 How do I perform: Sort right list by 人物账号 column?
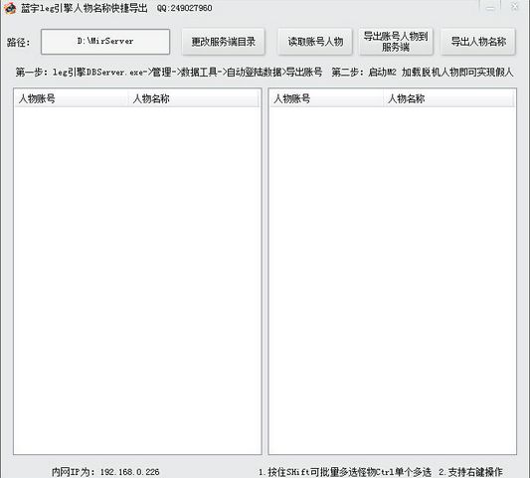[x=326, y=98]
